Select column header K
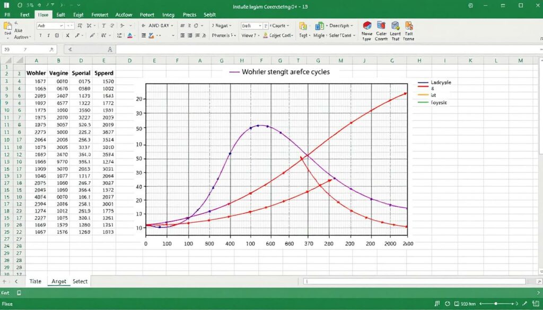The height and width of the screenshot is (310, 543). [x=470, y=60]
